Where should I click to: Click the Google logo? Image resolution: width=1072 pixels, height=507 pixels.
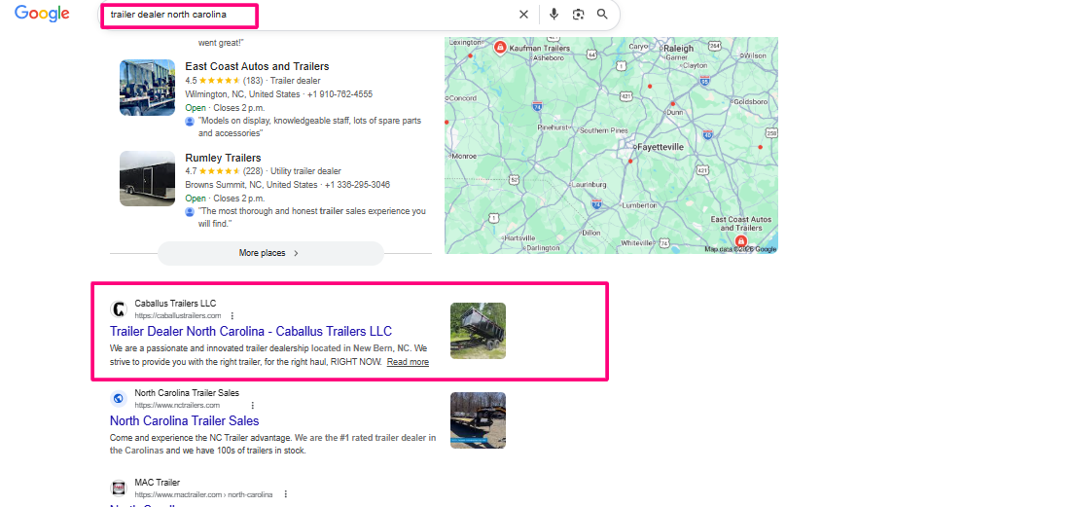42,14
